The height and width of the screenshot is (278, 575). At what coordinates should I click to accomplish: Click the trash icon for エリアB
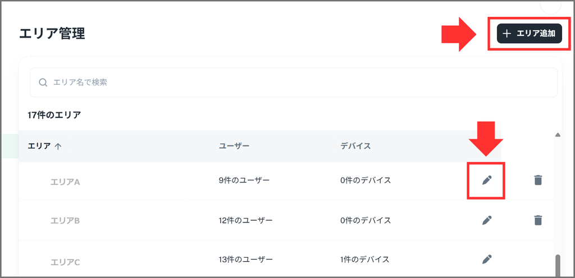[538, 220]
